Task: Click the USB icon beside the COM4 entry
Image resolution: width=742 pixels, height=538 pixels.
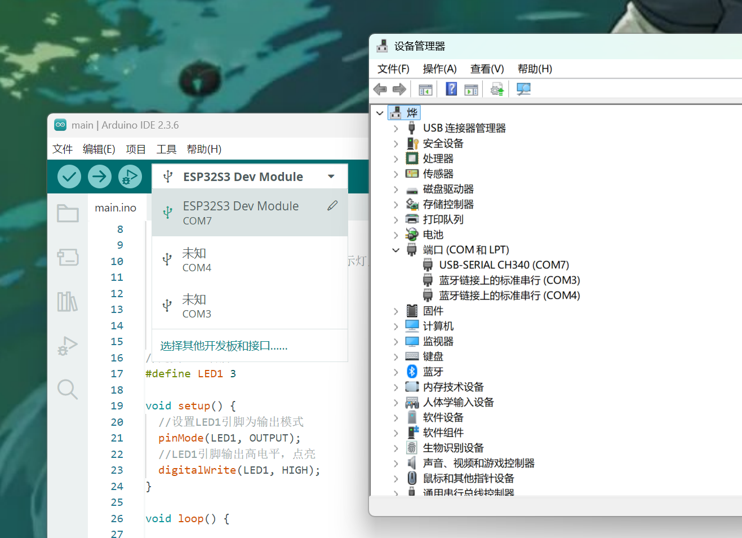Action: [167, 259]
